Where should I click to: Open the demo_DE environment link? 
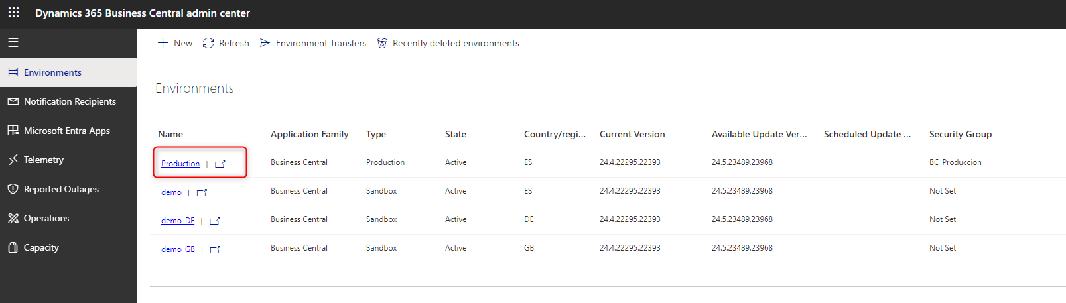(178, 220)
